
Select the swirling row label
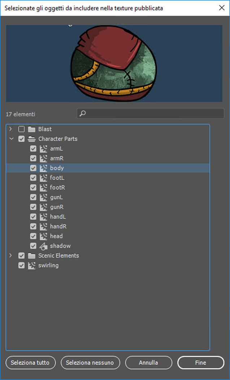coord(48,266)
